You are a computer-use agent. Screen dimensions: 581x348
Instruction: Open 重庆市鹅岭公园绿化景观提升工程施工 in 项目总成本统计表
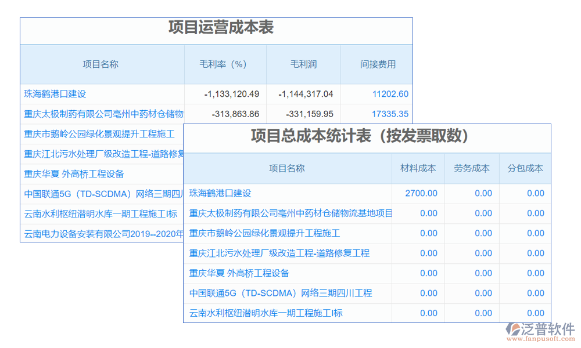pyautogui.click(x=264, y=233)
